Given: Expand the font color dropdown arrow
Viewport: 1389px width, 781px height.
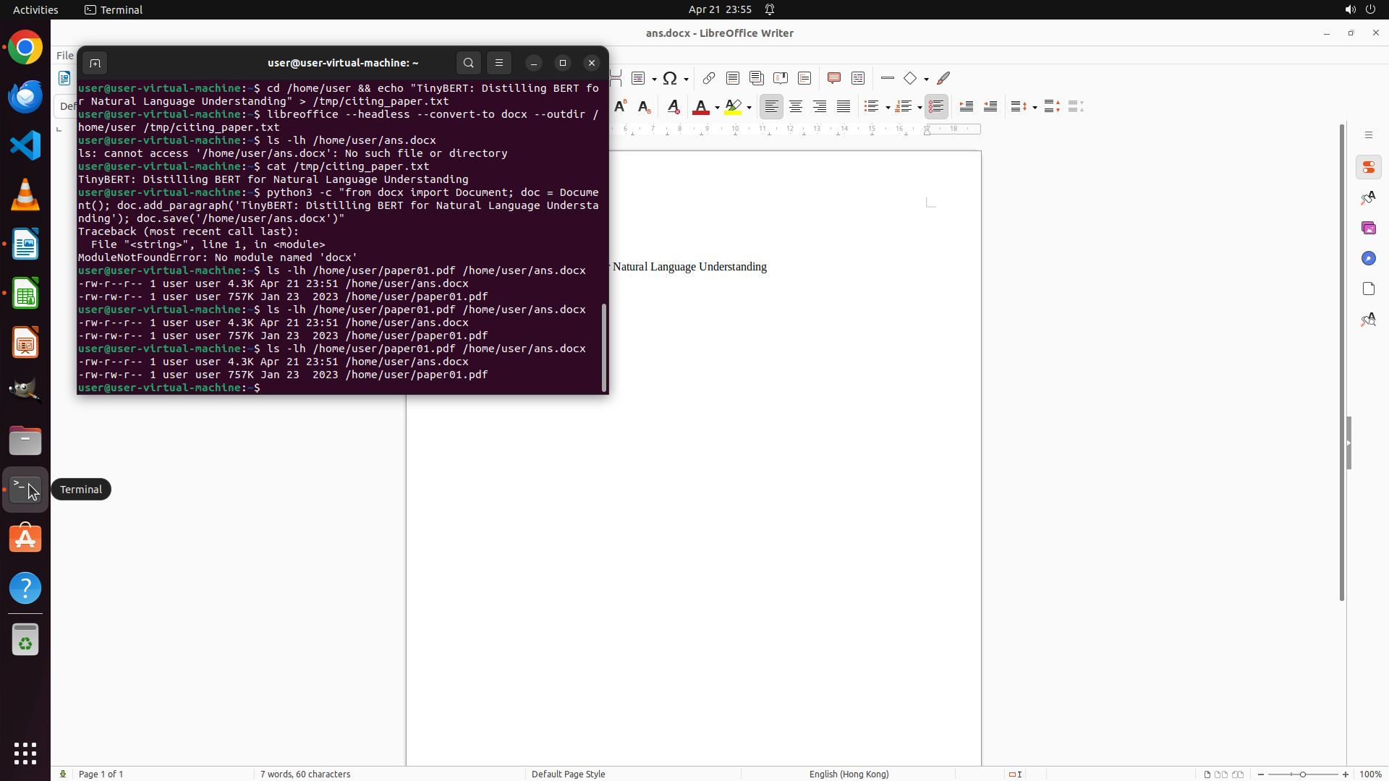Looking at the screenshot, I should coord(717,108).
